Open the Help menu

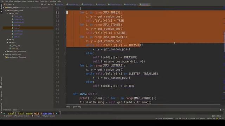(x=59, y=1)
